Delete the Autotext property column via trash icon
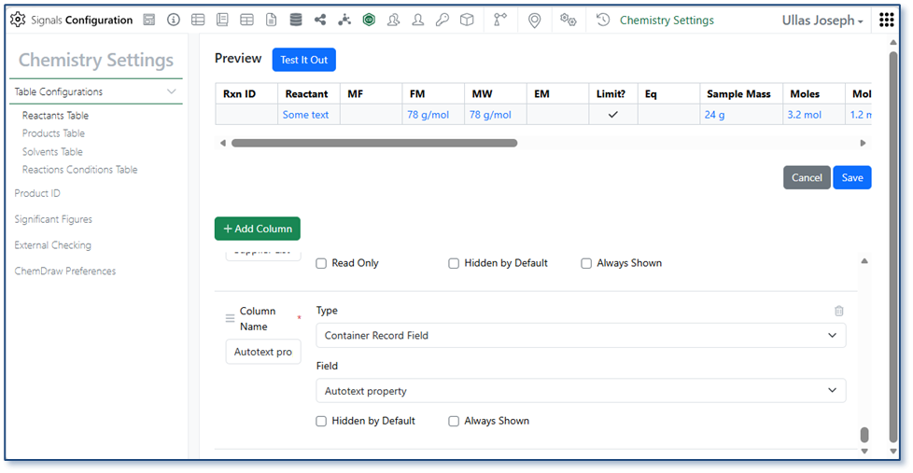The image size is (913, 473). tap(838, 311)
